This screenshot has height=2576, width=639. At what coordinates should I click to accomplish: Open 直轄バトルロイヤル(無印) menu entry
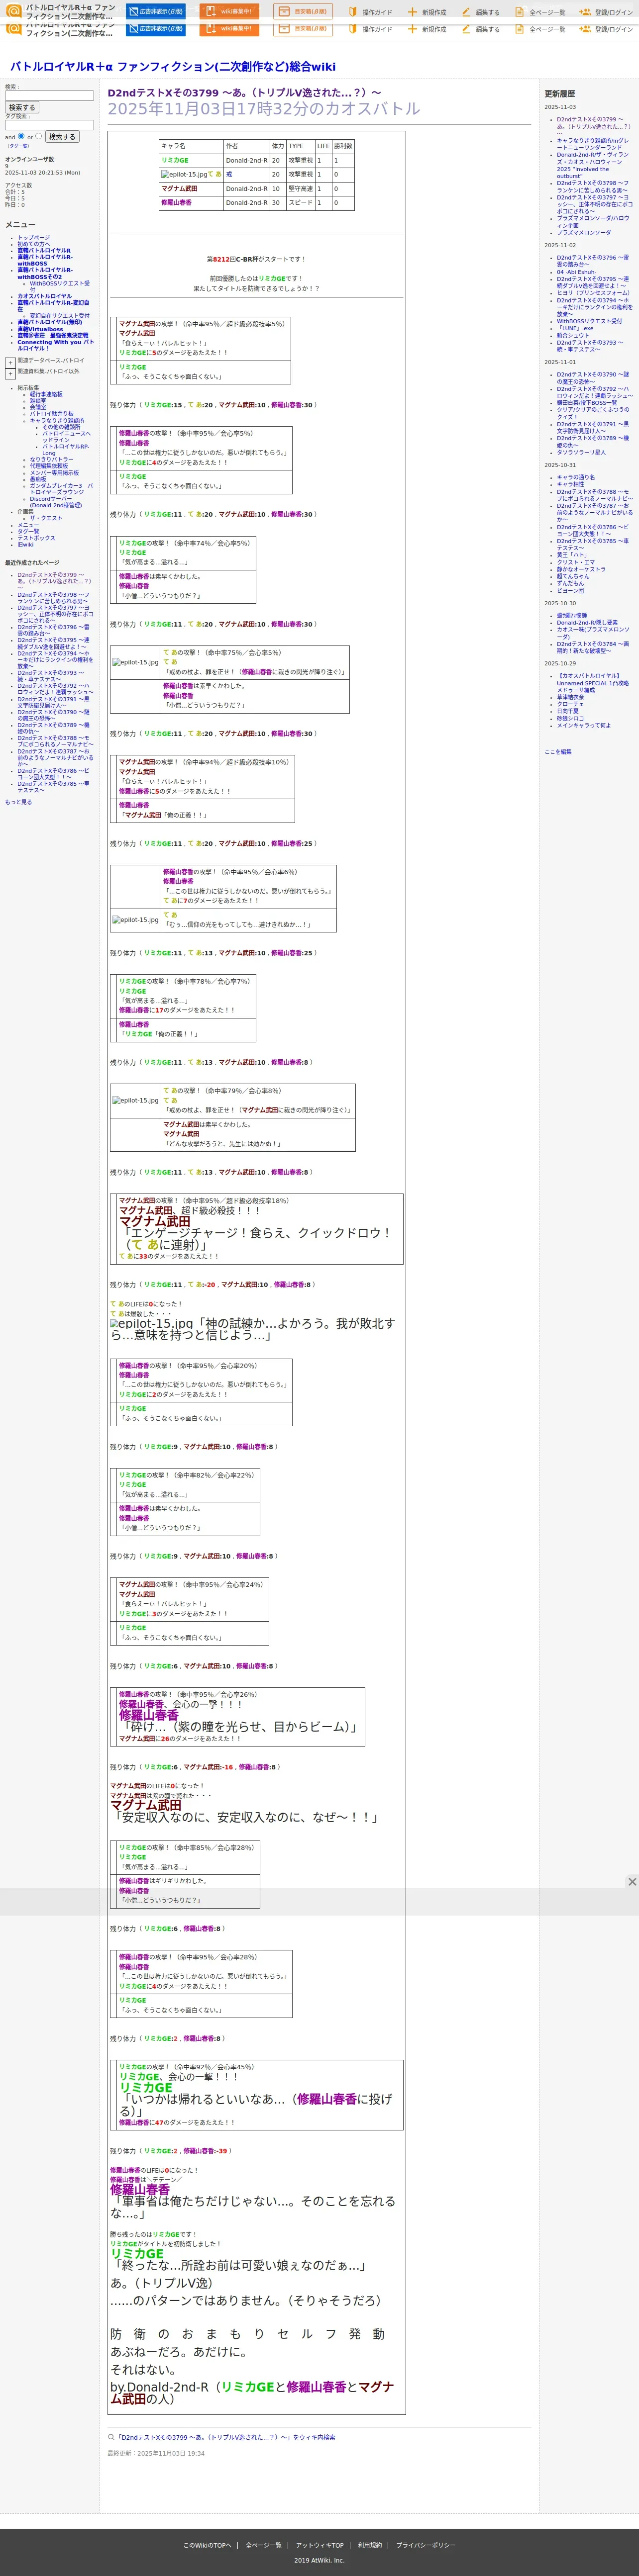tap(49, 322)
